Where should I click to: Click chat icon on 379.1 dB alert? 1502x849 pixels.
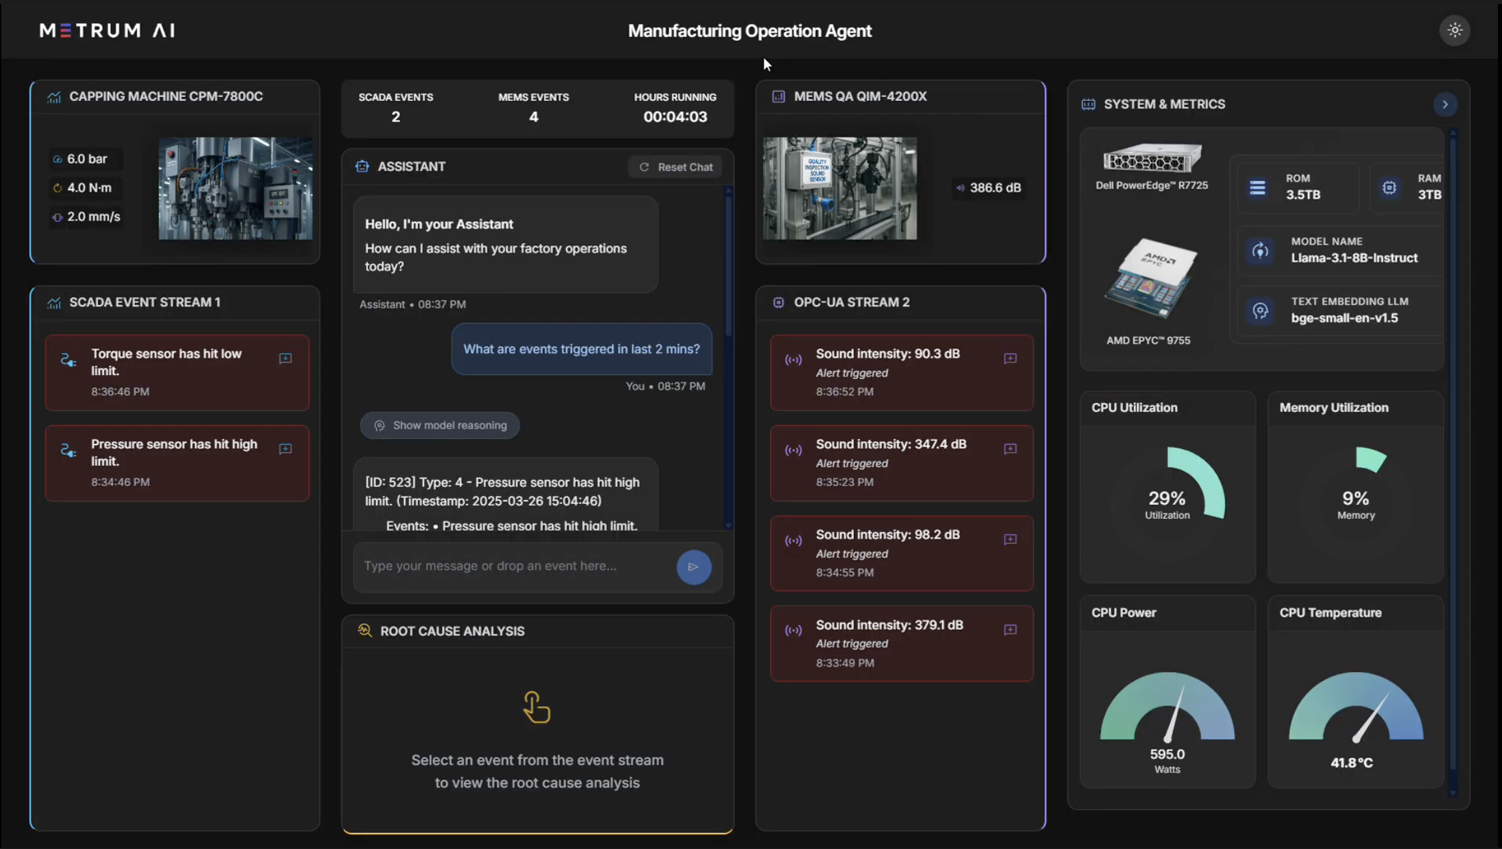pyautogui.click(x=1010, y=630)
